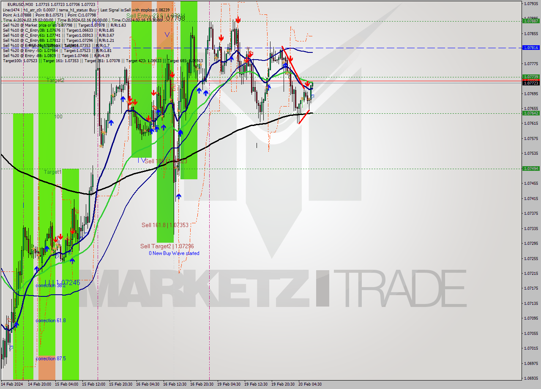Click the 'correction 87.5' label
Image resolution: width=541 pixels, height=389 pixels.
(x=51, y=359)
